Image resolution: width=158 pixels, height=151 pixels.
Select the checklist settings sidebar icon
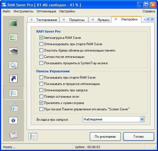[14, 93]
